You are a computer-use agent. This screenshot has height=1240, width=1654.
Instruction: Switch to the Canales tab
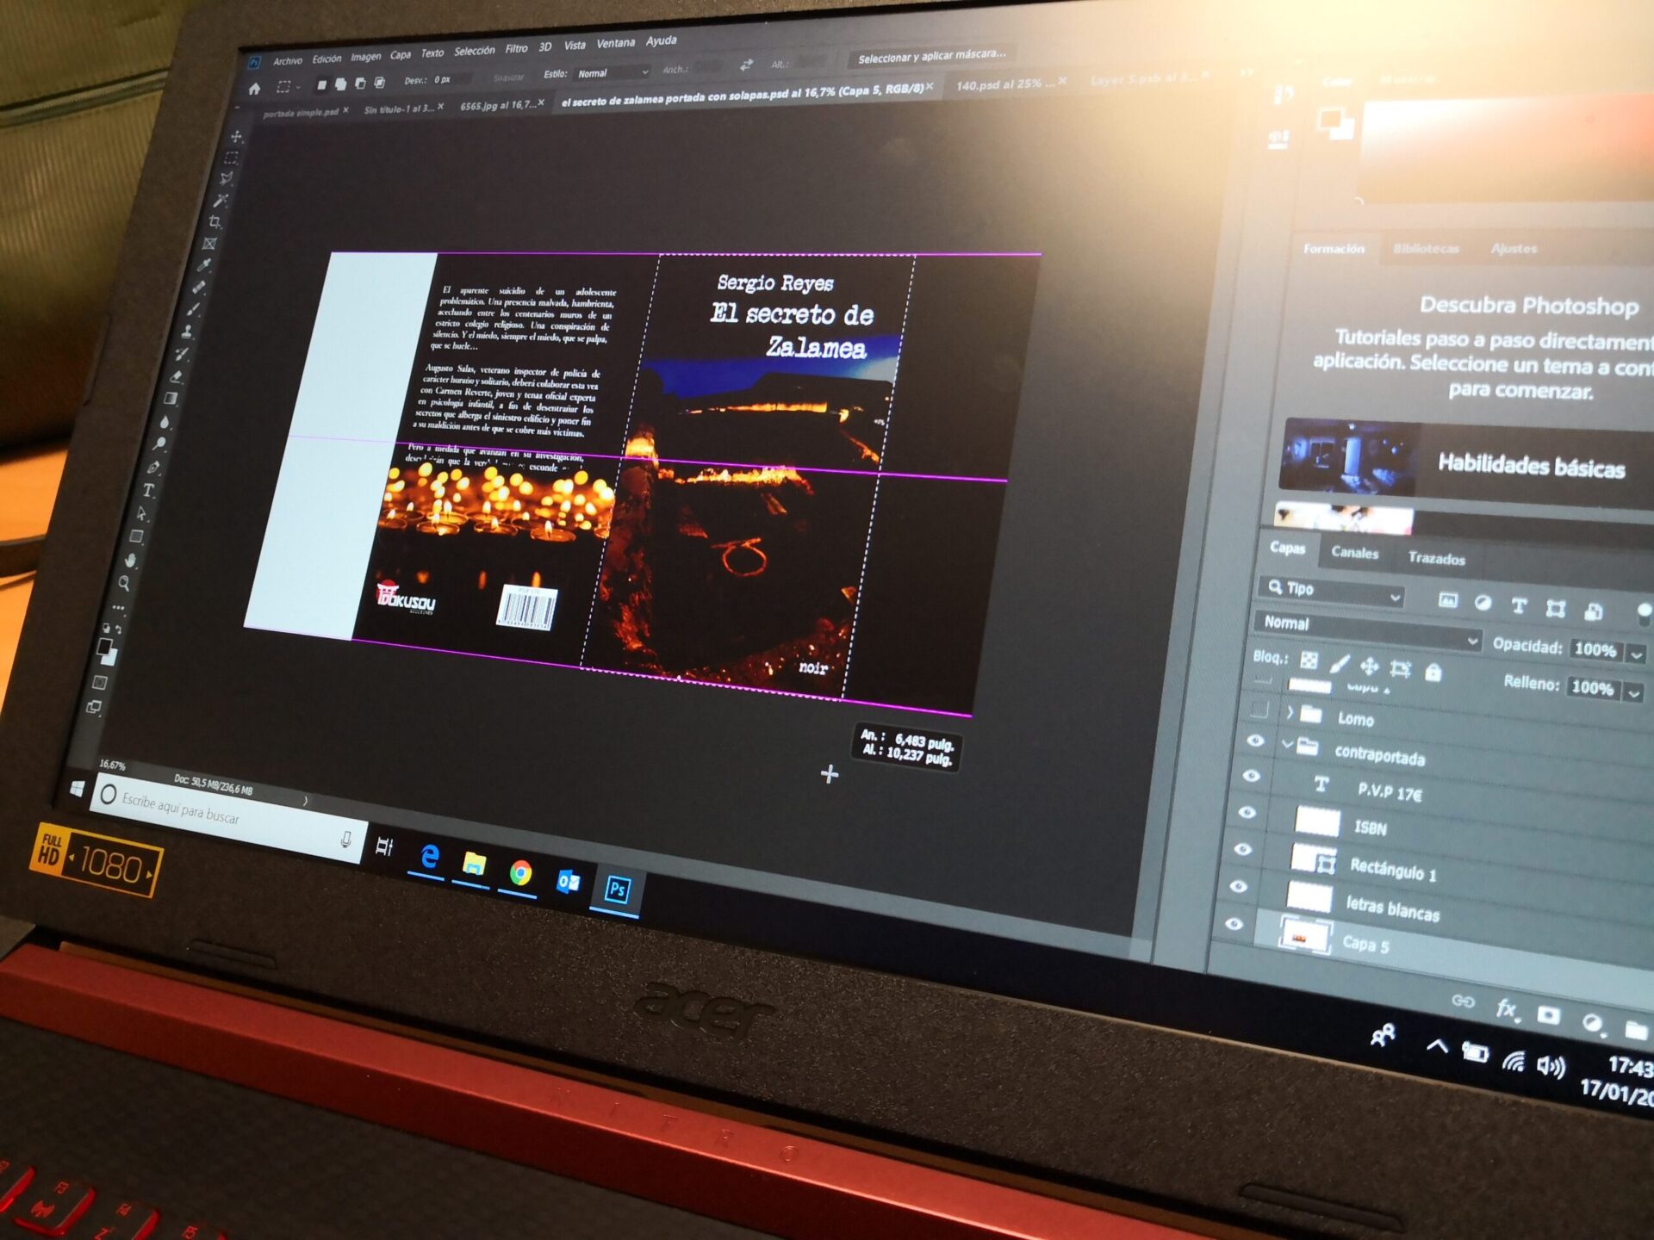[x=1354, y=553]
